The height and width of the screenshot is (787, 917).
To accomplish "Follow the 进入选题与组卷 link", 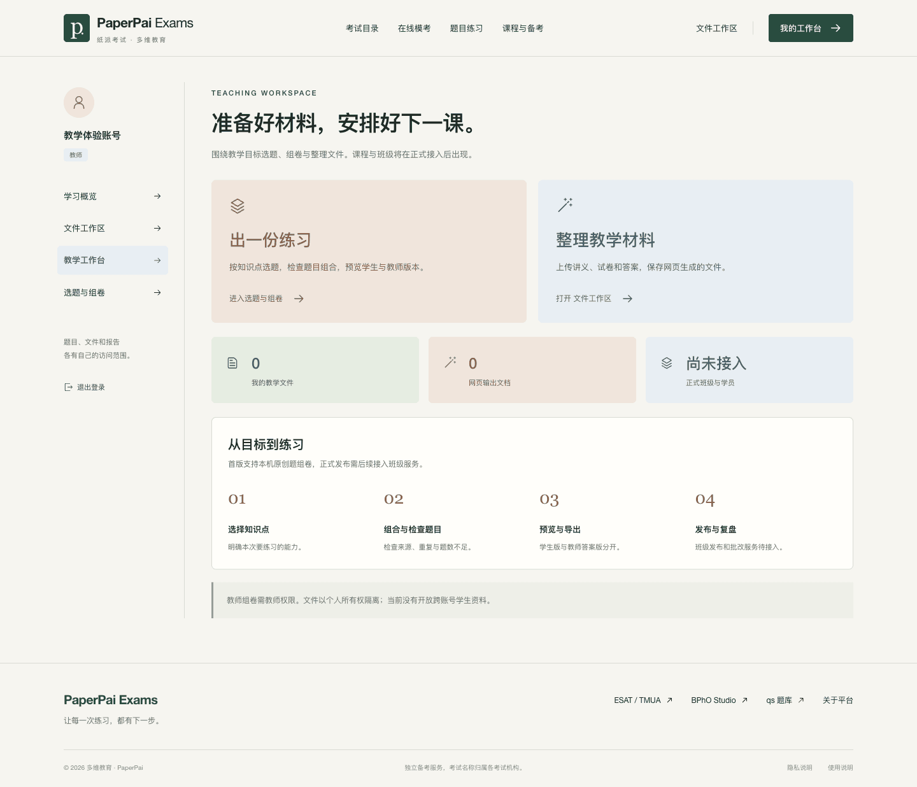I will pyautogui.click(x=267, y=299).
